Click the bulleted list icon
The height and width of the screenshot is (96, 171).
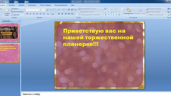click(59, 10)
